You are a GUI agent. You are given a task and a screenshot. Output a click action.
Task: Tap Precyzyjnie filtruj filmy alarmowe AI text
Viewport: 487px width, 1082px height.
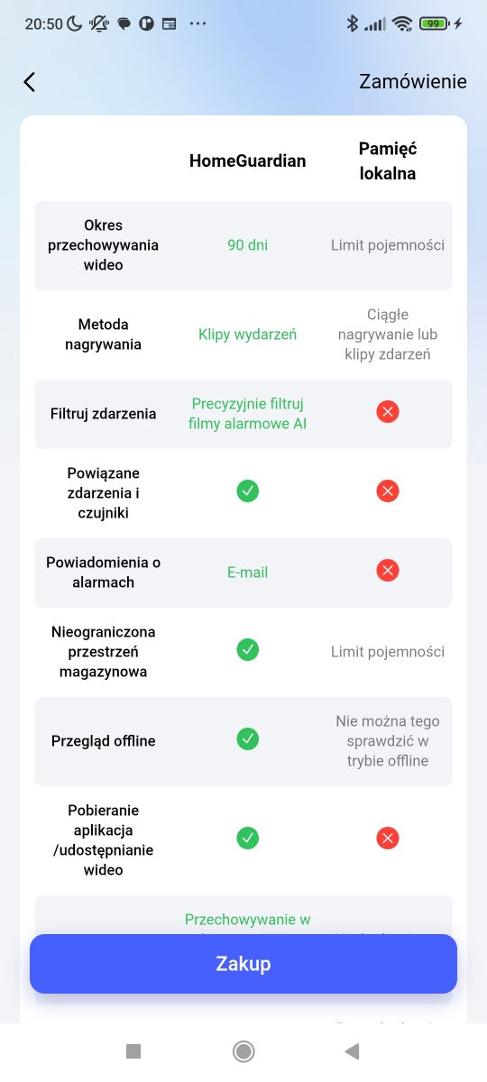pyautogui.click(x=247, y=414)
